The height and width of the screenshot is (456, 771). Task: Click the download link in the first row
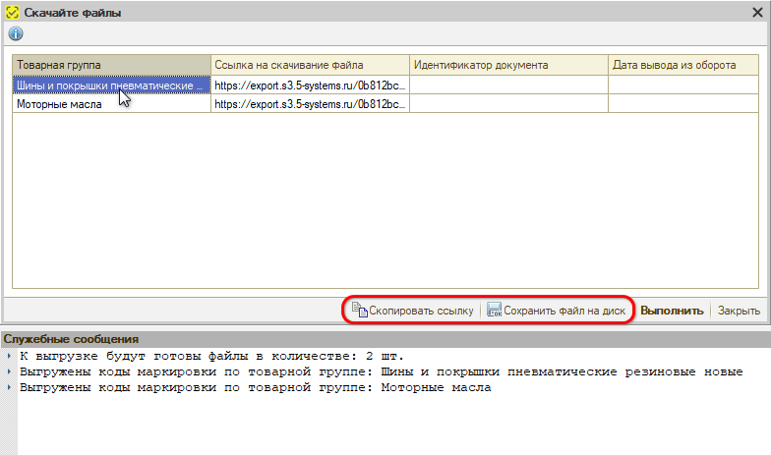pos(310,85)
